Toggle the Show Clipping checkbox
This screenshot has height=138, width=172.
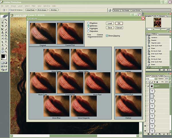pyautogui.click(x=107, y=36)
